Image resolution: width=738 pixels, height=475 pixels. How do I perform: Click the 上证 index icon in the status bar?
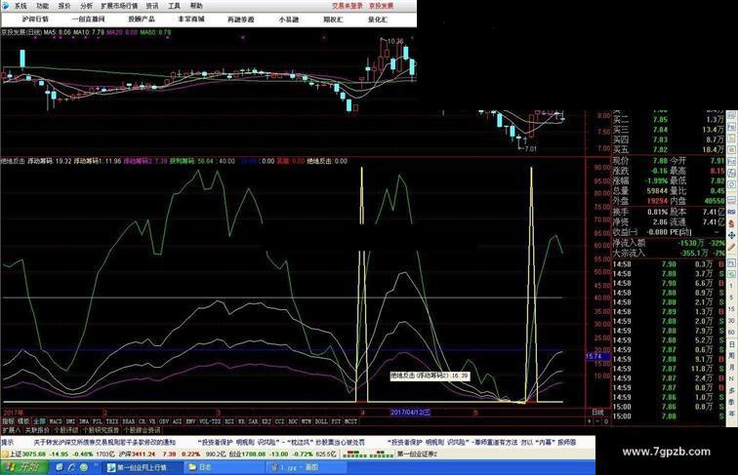tap(5, 455)
